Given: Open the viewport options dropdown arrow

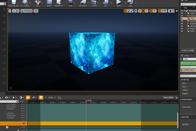Looking at the screenshot, I should pos(10,11).
